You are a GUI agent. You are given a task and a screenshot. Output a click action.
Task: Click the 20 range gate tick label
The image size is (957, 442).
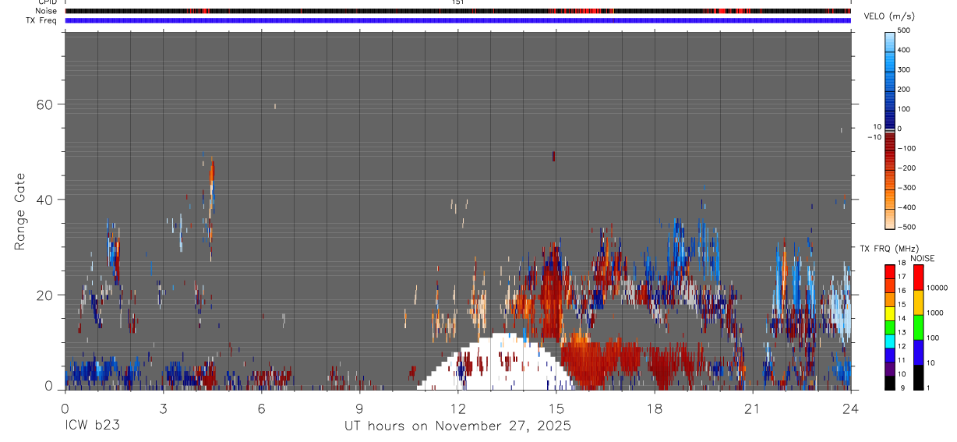(x=45, y=295)
